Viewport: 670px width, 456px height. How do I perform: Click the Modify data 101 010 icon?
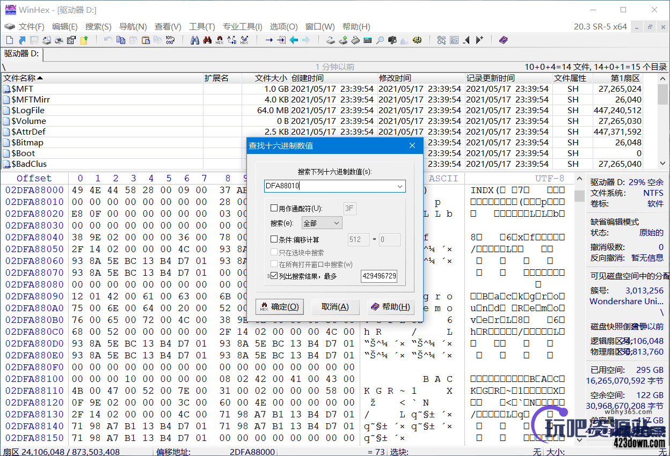pos(170,40)
